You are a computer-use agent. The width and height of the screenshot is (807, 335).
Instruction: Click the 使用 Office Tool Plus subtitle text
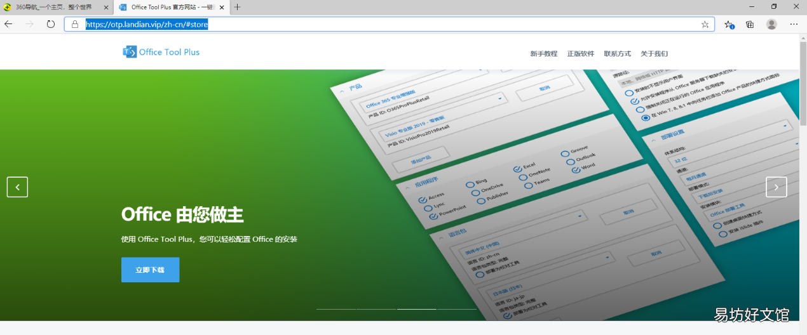(209, 239)
